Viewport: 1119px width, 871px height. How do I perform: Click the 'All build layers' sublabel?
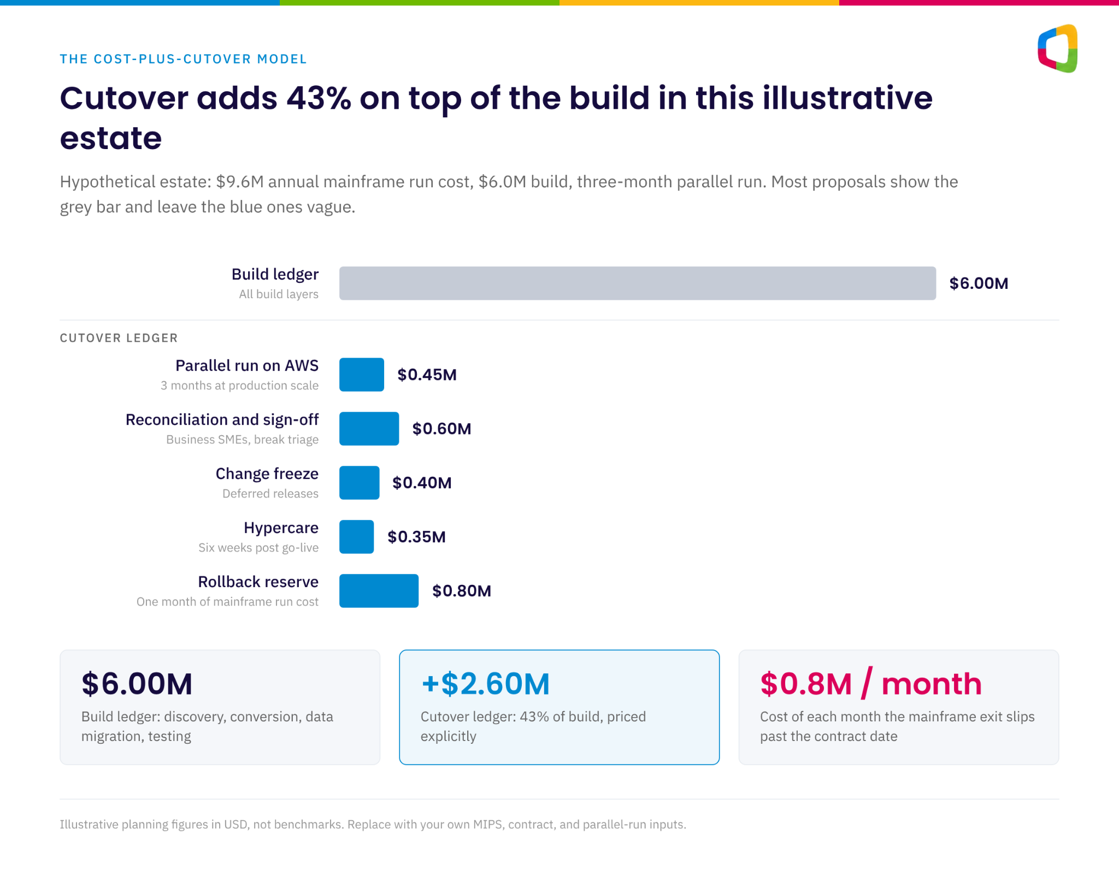pyautogui.click(x=279, y=294)
